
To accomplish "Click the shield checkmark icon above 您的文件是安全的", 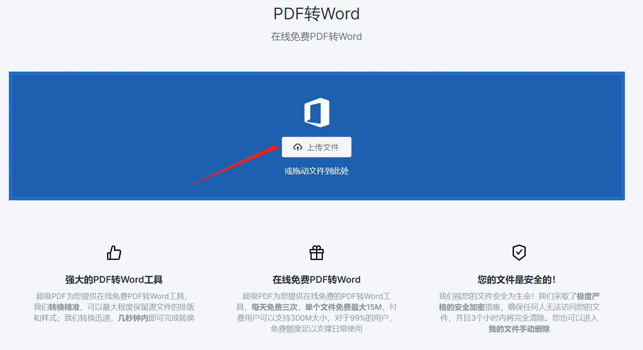I will tap(519, 253).
